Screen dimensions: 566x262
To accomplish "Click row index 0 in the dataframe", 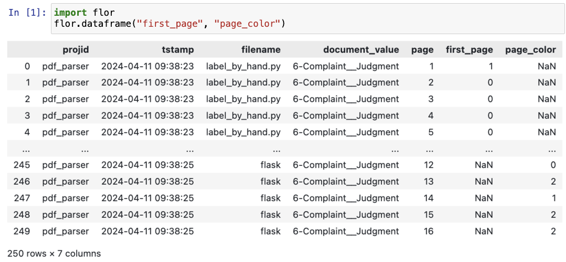I will click(x=27, y=66).
